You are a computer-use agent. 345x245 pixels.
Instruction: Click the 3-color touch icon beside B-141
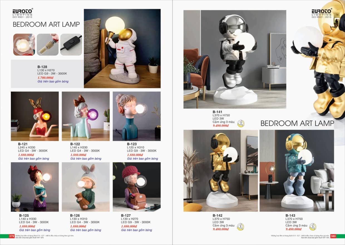241,123
